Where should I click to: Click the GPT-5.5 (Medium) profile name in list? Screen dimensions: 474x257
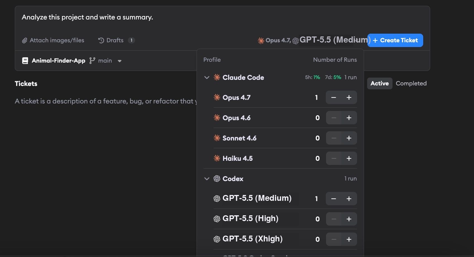pyautogui.click(x=257, y=198)
